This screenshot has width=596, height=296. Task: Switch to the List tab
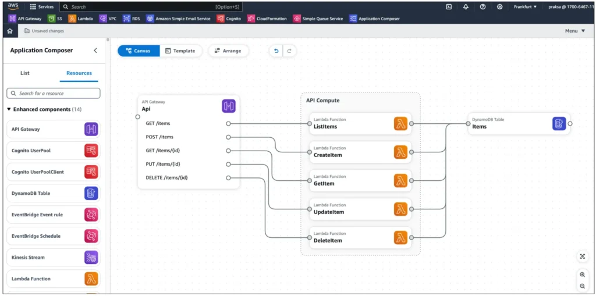(24, 73)
